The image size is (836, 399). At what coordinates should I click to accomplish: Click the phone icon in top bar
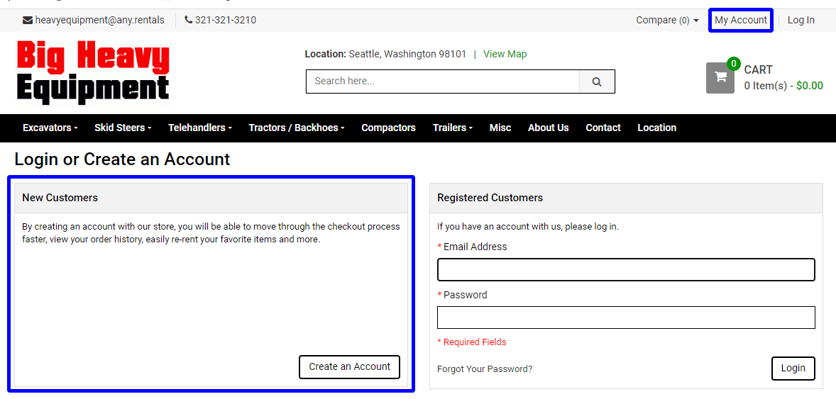pos(189,20)
